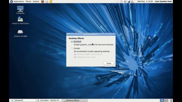The width and height of the screenshot is (182, 102).
Task: Open the Computer desktop icon
Action: click(20, 9)
